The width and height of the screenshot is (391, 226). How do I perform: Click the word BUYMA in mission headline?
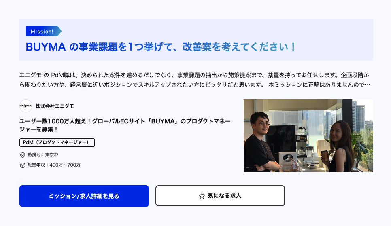pyautogui.click(x=46, y=47)
